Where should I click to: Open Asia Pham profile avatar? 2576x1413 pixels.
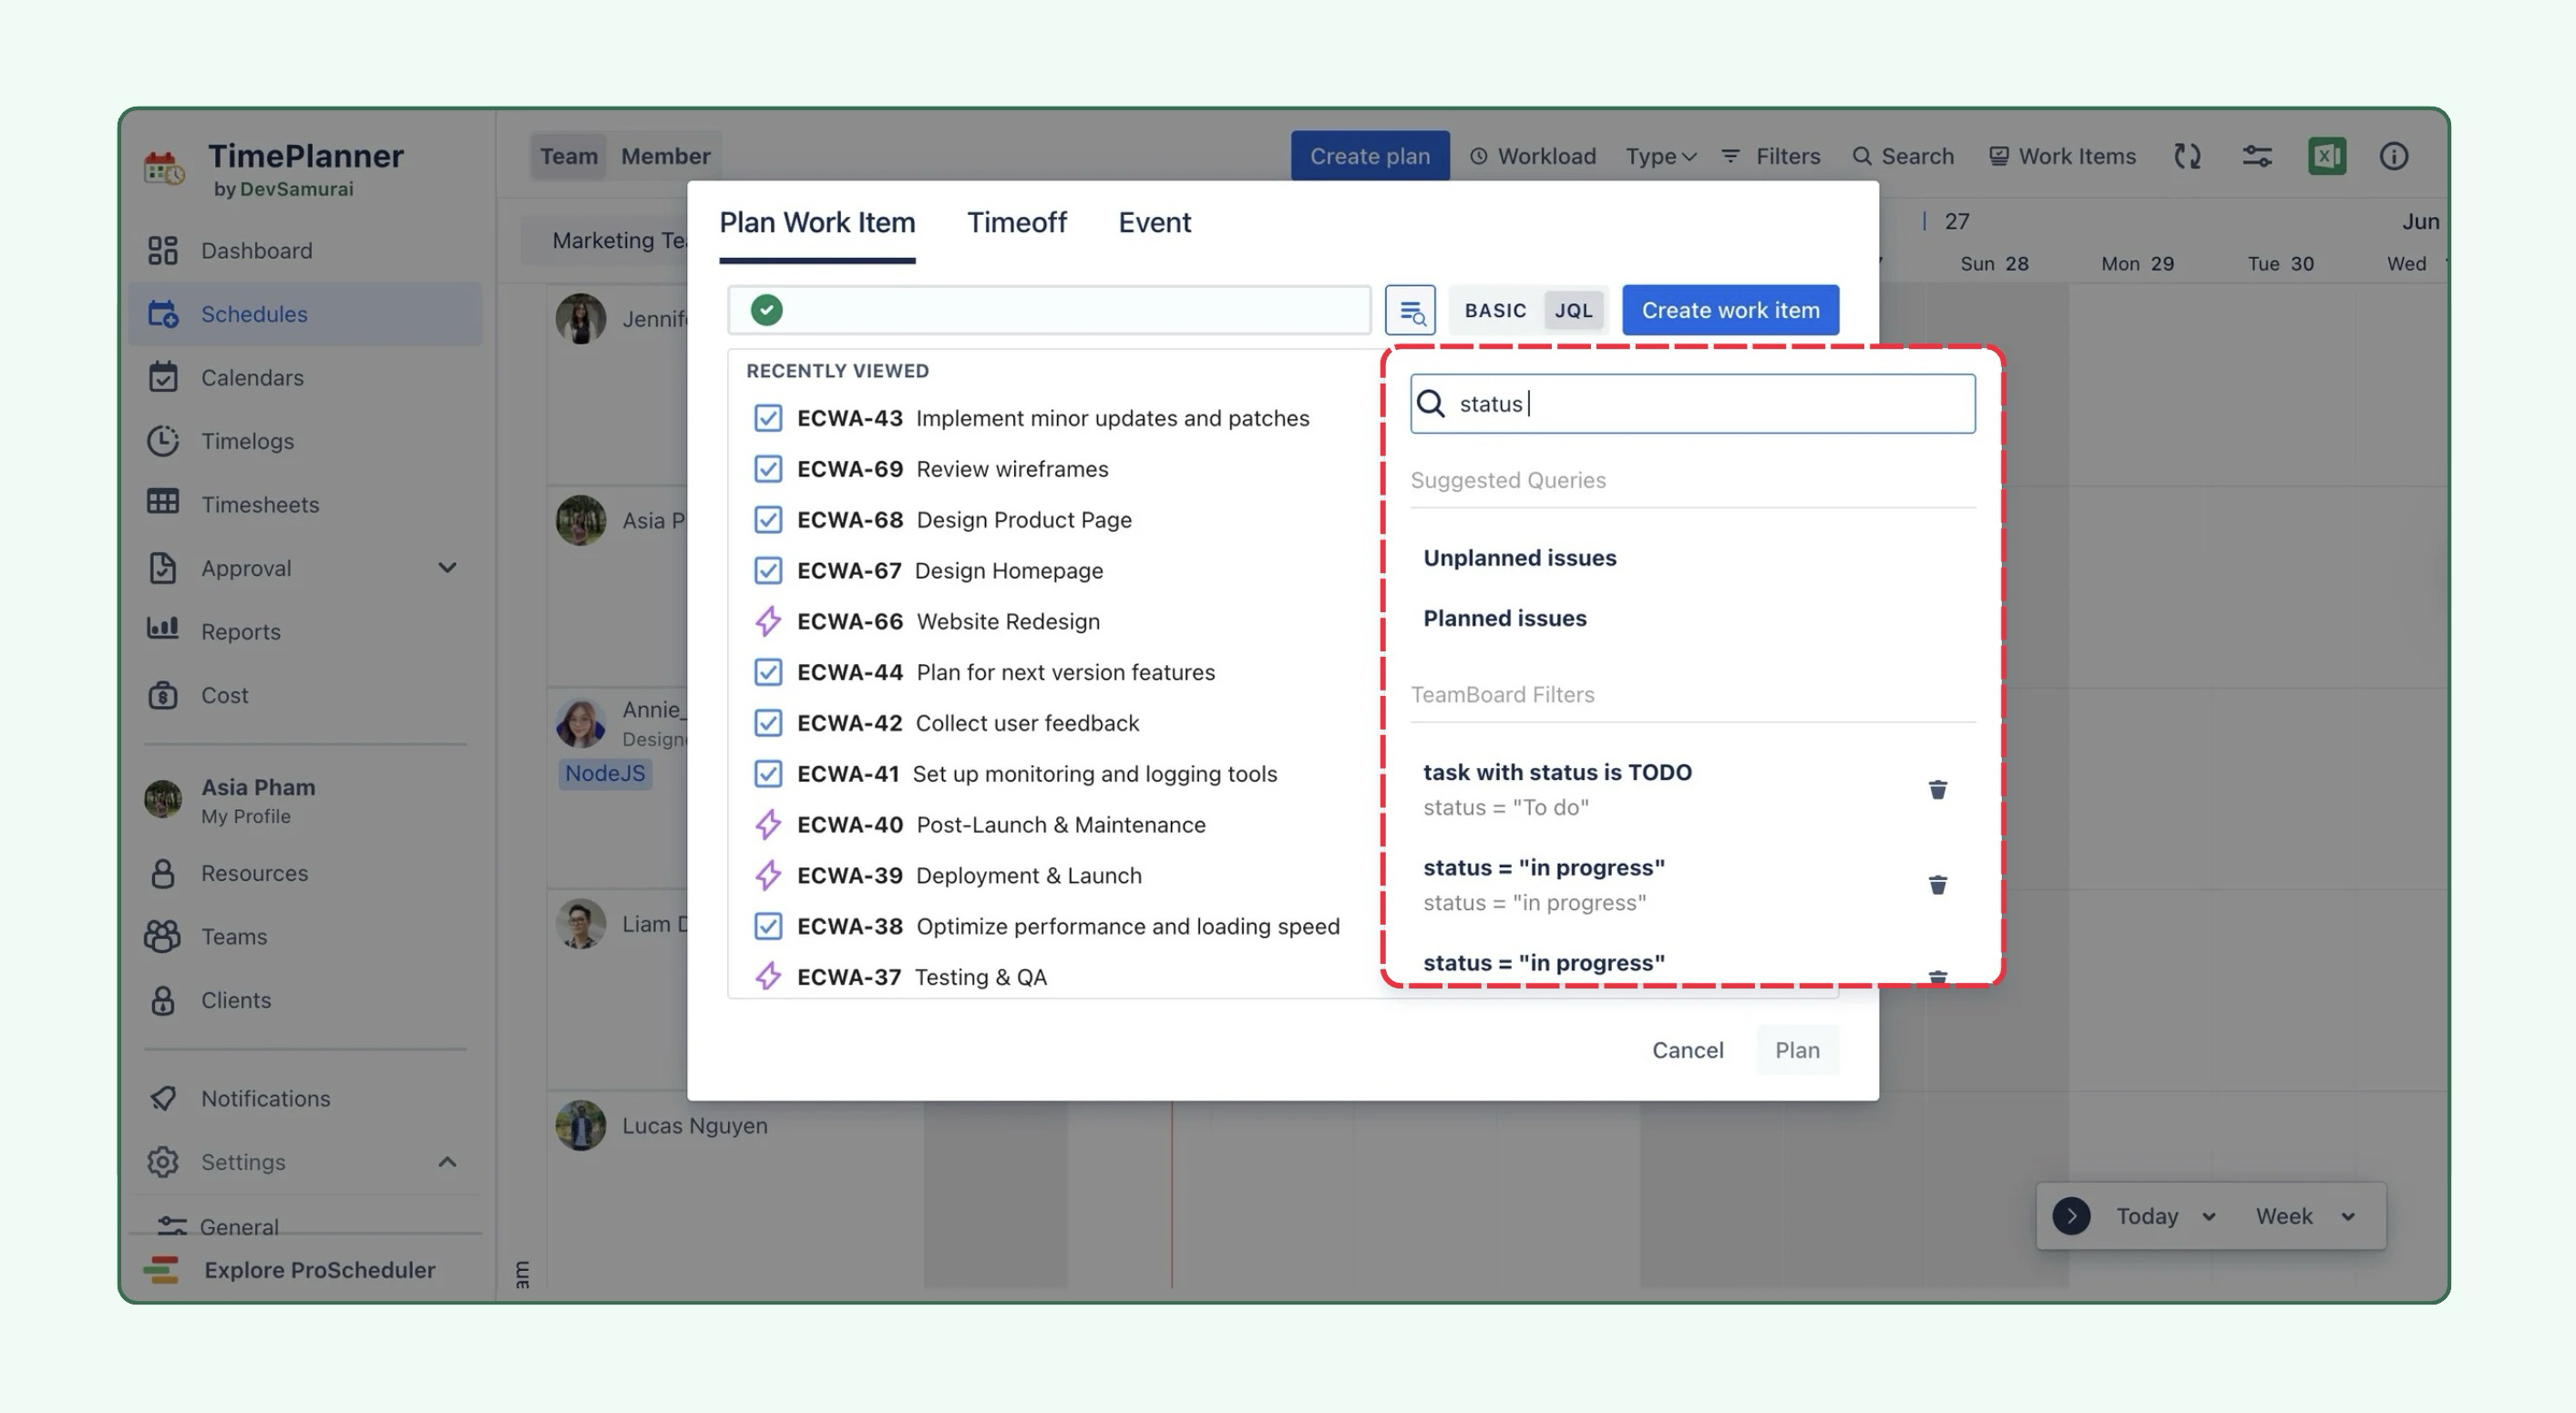(x=163, y=799)
